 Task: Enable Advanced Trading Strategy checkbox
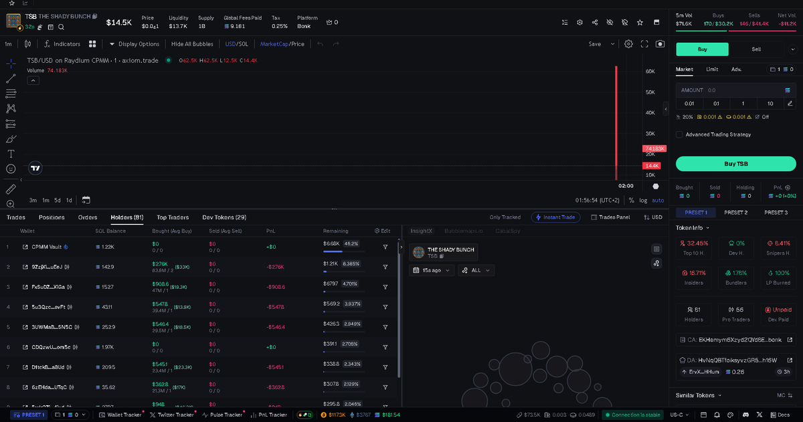click(680, 134)
